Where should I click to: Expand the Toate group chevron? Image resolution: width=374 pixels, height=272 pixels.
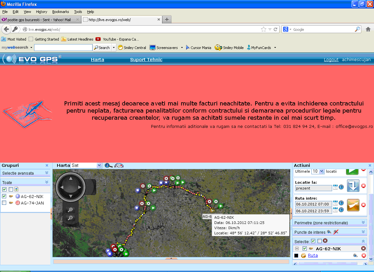47,182
